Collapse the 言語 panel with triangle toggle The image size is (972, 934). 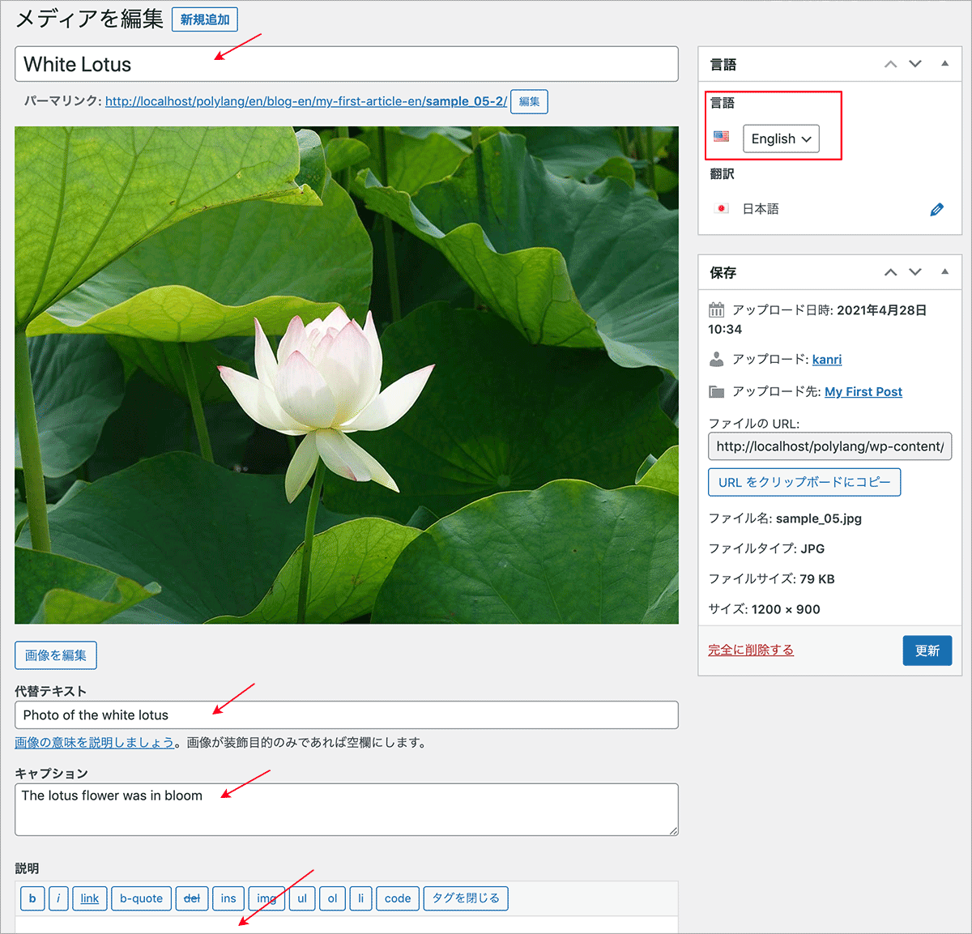point(944,64)
